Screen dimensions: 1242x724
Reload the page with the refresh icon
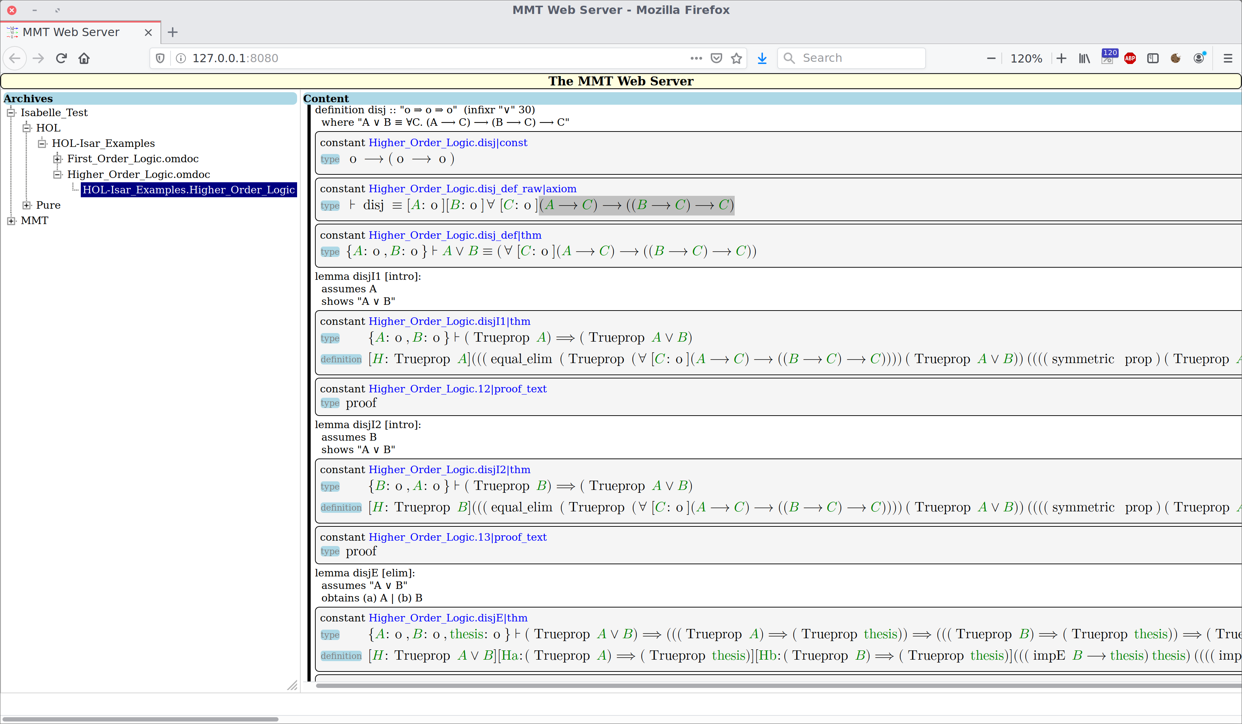(x=61, y=58)
